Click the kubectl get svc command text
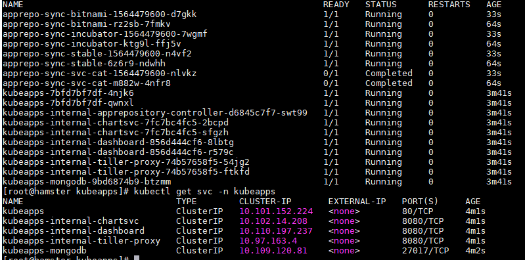The height and width of the screenshot is (260, 525). pos(204,192)
